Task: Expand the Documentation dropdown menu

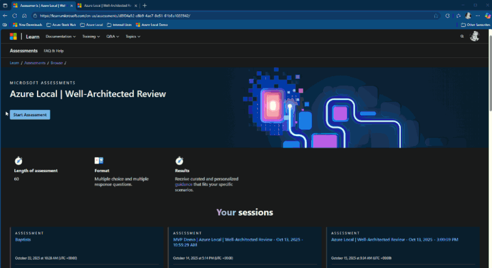Action: [61, 37]
